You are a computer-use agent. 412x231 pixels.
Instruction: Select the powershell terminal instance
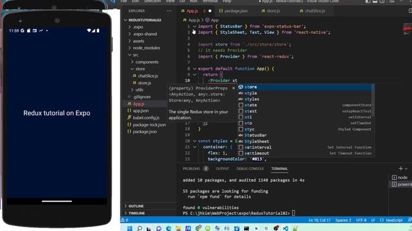coord(402,184)
